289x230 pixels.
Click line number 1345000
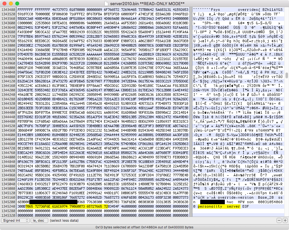[8, 180]
